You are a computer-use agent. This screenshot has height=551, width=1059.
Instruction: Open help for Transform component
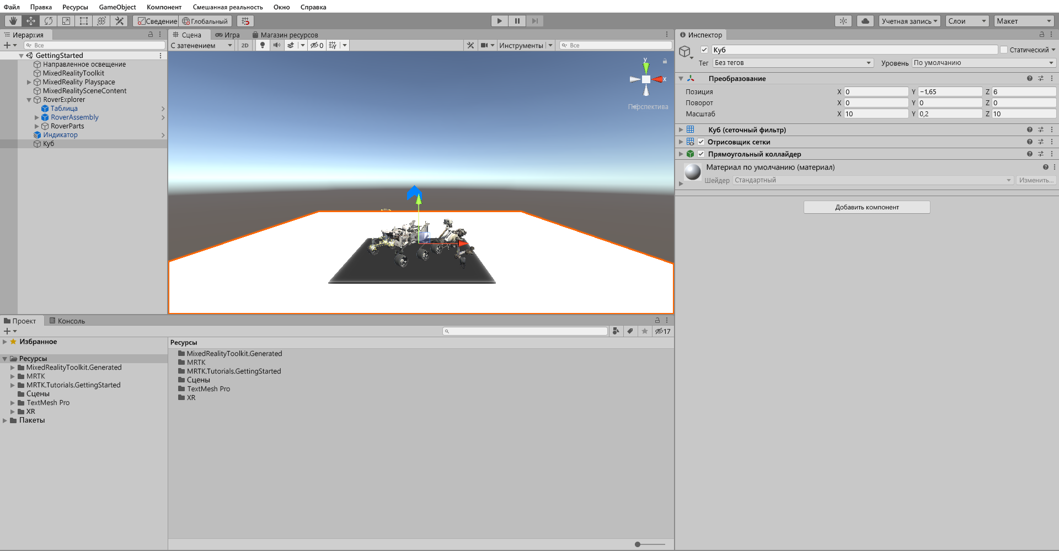tap(1030, 78)
